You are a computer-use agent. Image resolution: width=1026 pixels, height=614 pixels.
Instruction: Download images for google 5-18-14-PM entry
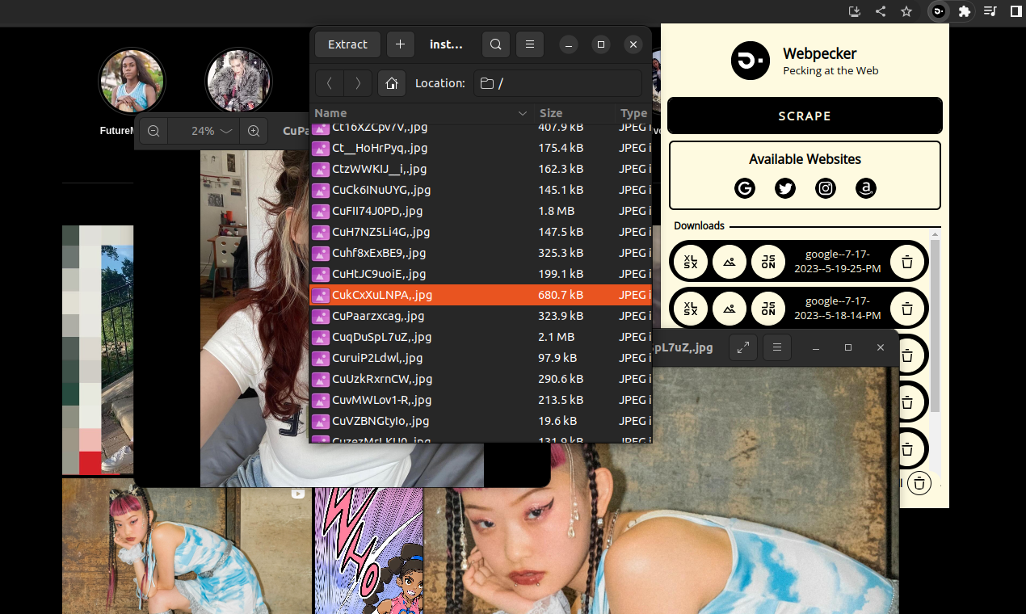[x=730, y=308]
